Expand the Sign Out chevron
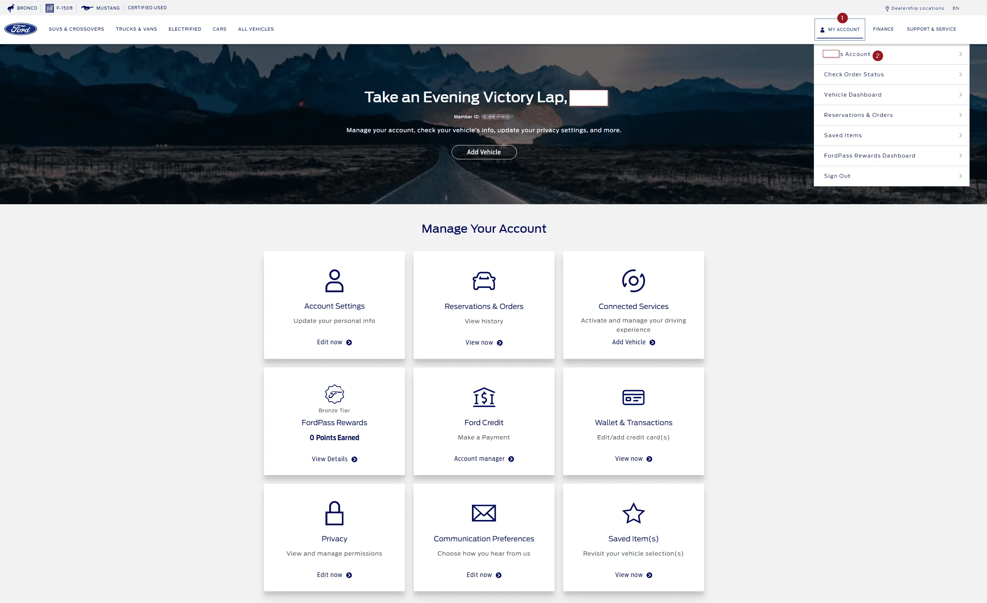The height and width of the screenshot is (603, 987). [x=961, y=176]
